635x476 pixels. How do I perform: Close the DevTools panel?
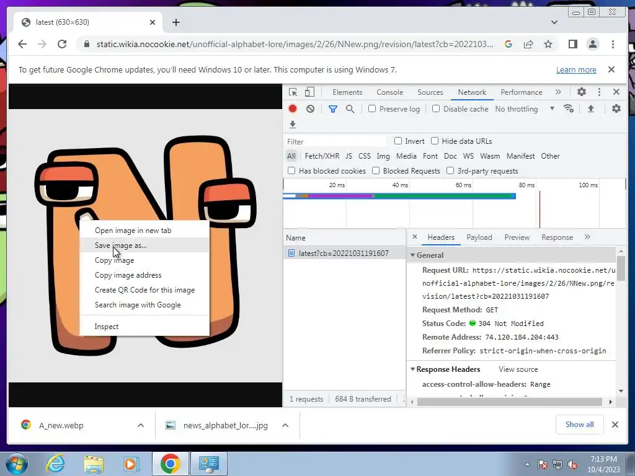click(616, 92)
